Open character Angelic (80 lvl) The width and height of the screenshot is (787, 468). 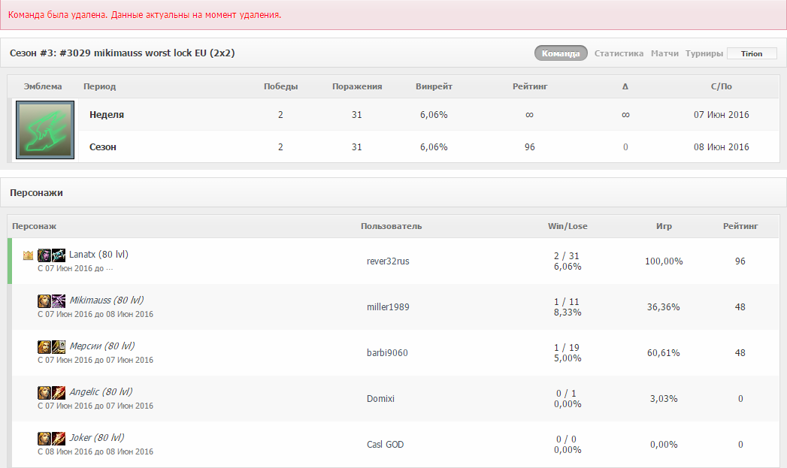pyautogui.click(x=101, y=392)
